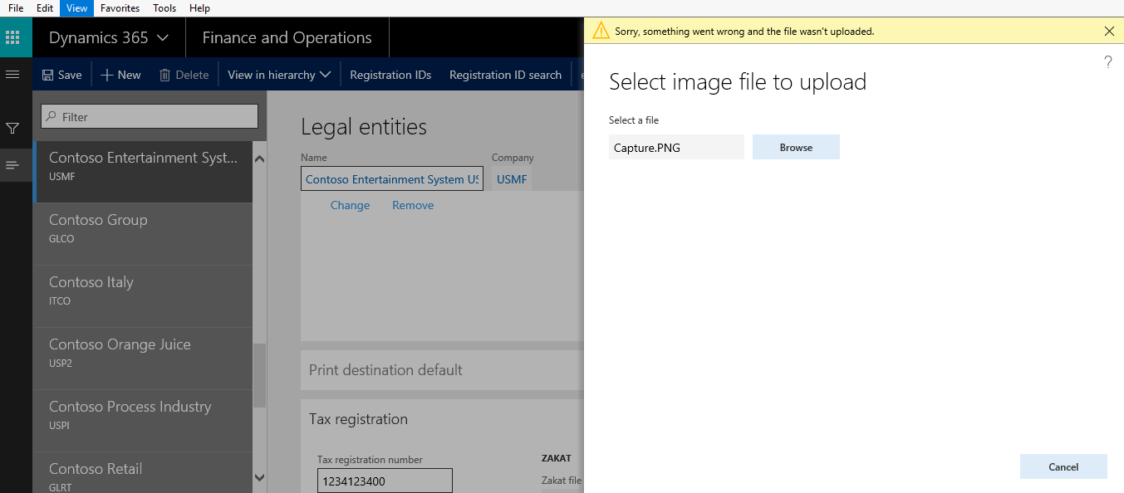Click the Filter input field
This screenshot has height=493, width=1124.
click(x=150, y=117)
